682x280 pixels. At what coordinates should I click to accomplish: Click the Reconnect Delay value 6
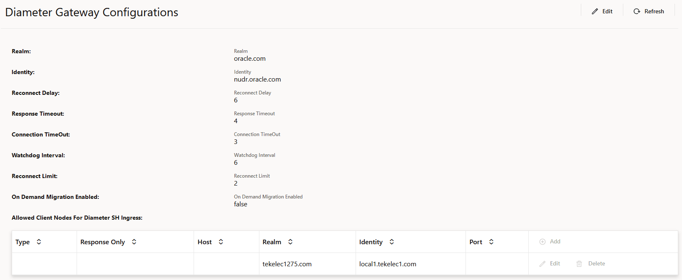tap(236, 100)
